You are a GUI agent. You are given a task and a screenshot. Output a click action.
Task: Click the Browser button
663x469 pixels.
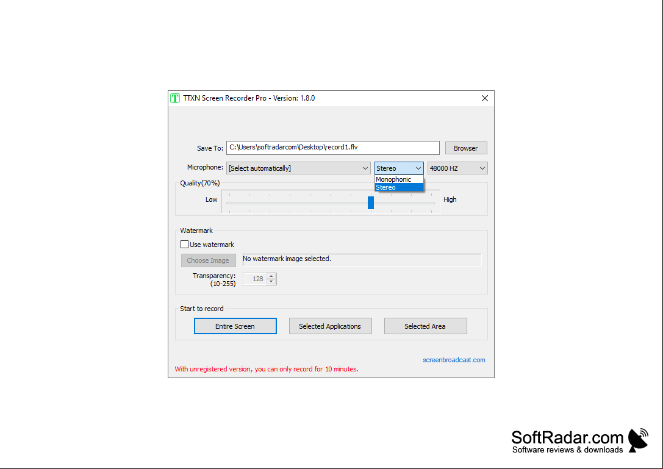tap(466, 148)
